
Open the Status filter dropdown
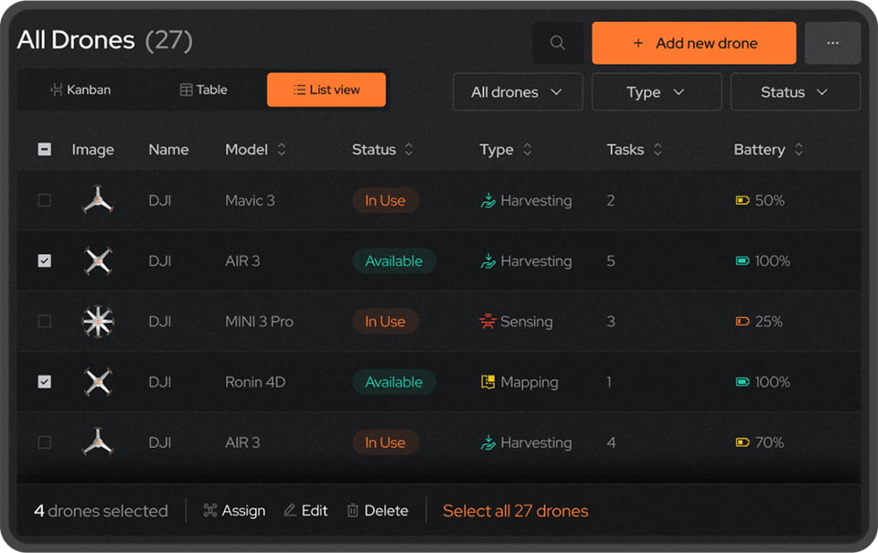[795, 91]
